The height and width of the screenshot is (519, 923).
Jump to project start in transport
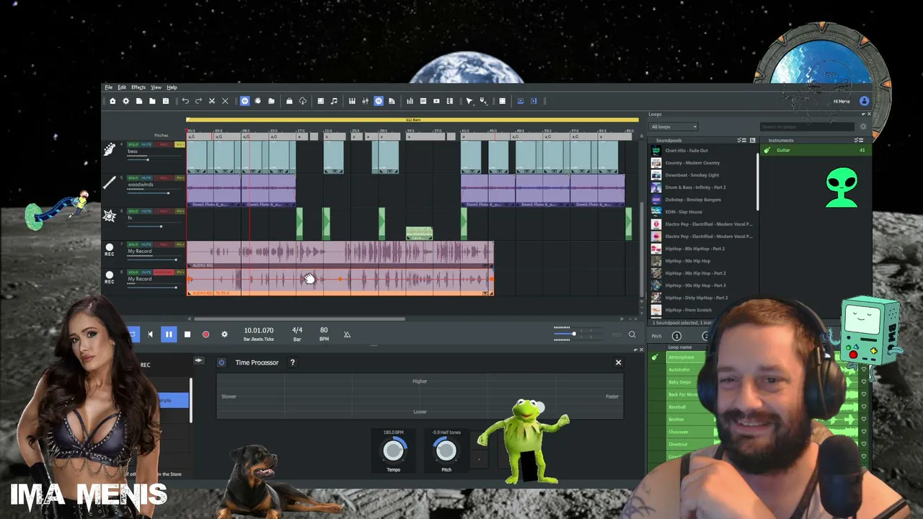point(150,334)
